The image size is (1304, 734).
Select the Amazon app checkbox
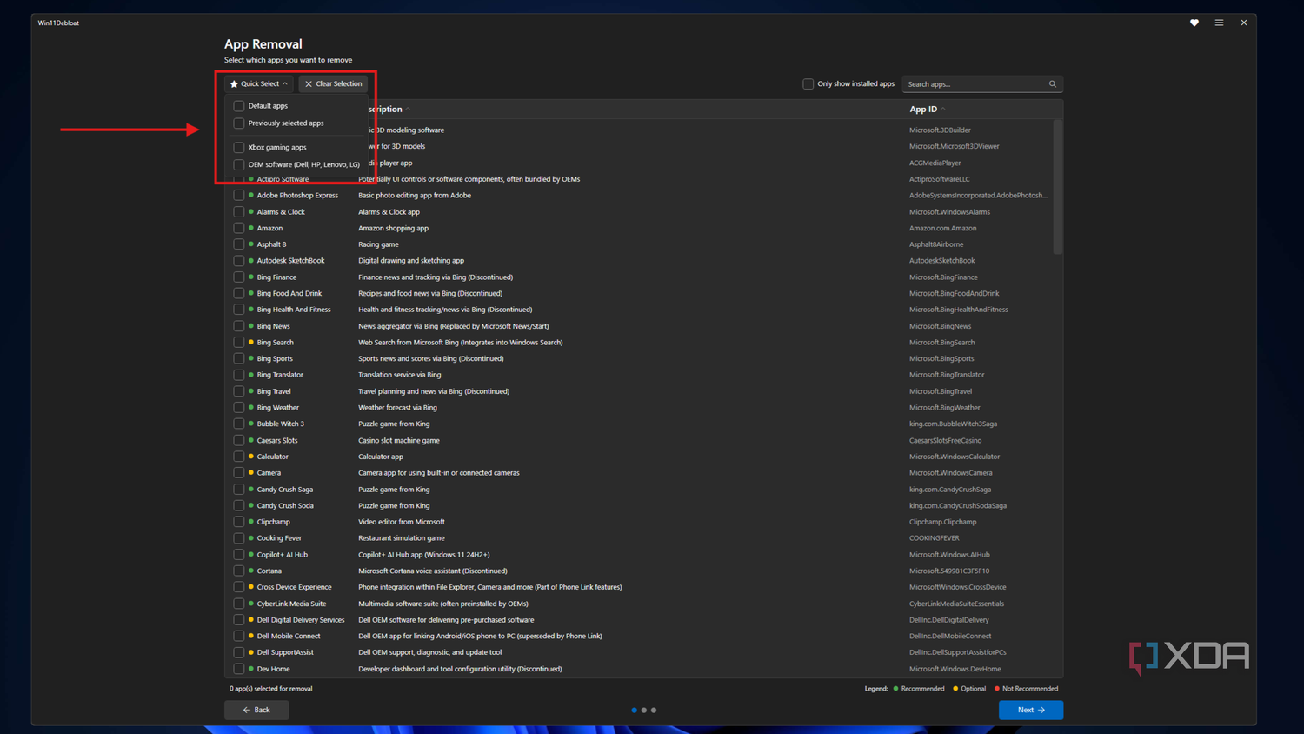tap(239, 228)
